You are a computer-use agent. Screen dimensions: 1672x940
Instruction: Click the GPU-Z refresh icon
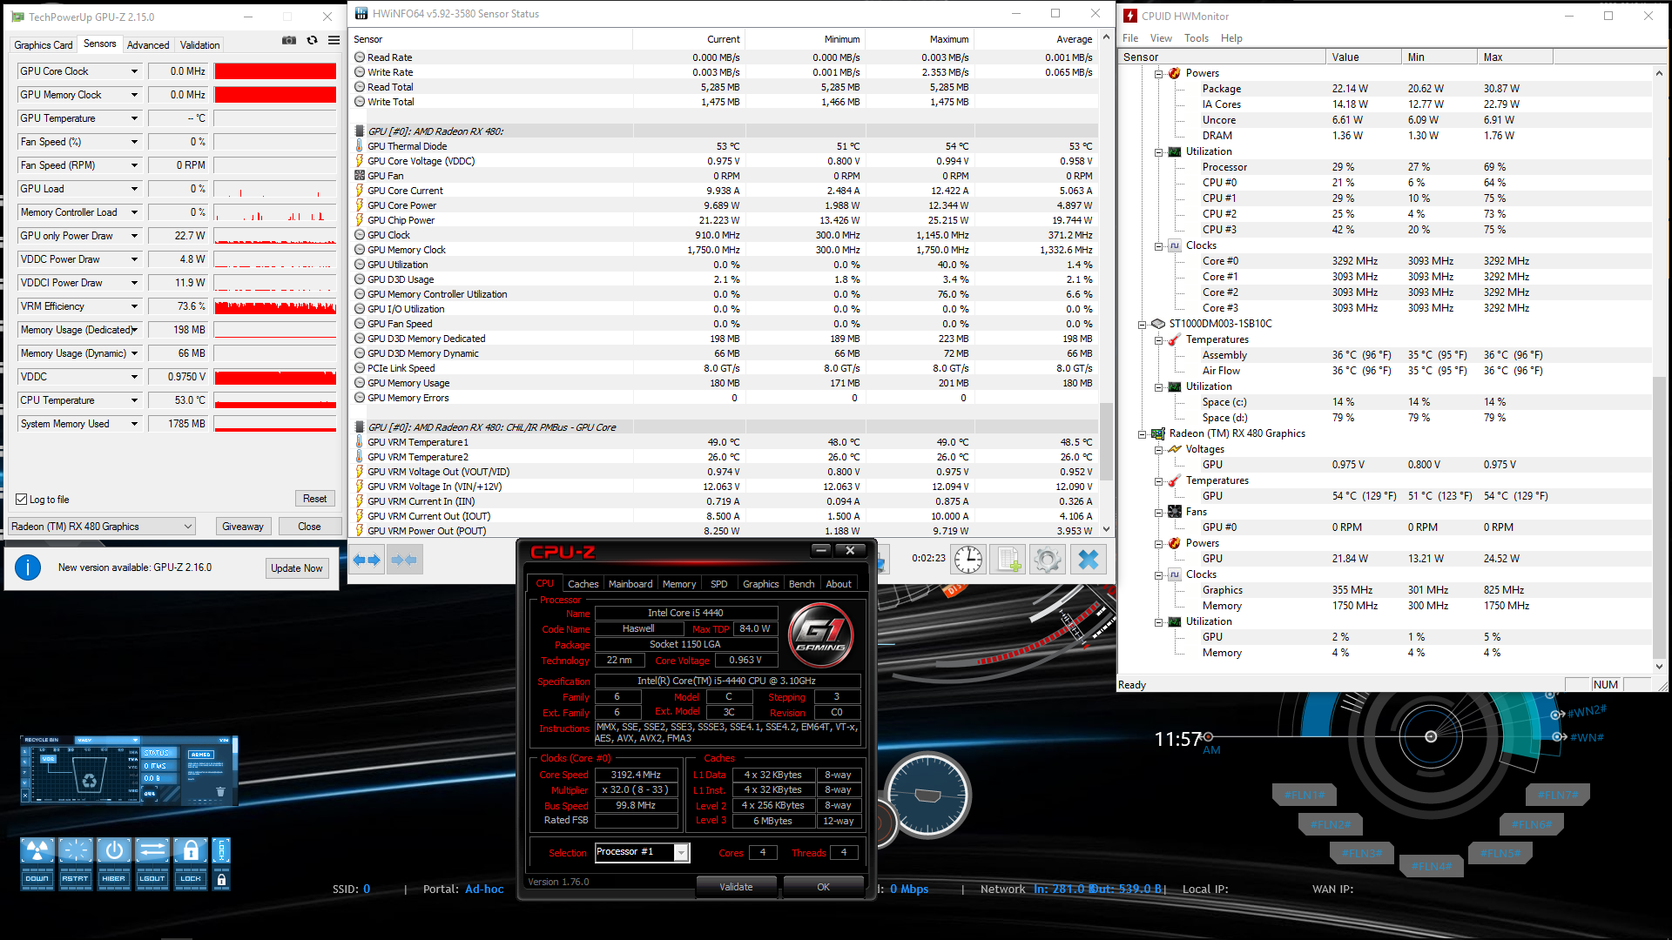[312, 41]
